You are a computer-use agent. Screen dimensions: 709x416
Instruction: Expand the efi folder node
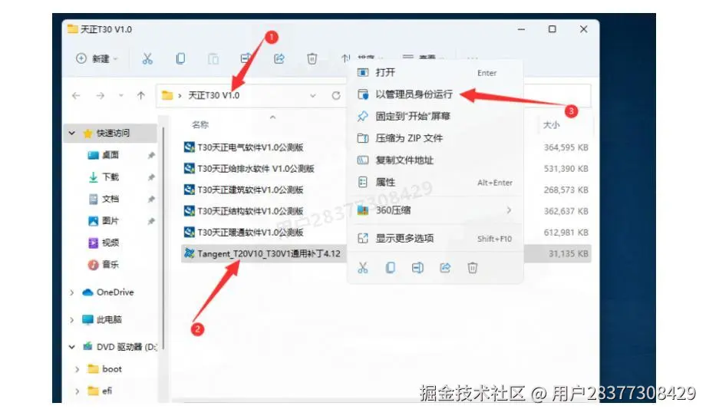77,391
